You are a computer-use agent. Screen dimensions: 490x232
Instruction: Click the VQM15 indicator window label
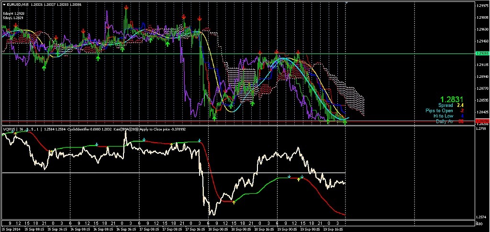[x=10, y=129]
